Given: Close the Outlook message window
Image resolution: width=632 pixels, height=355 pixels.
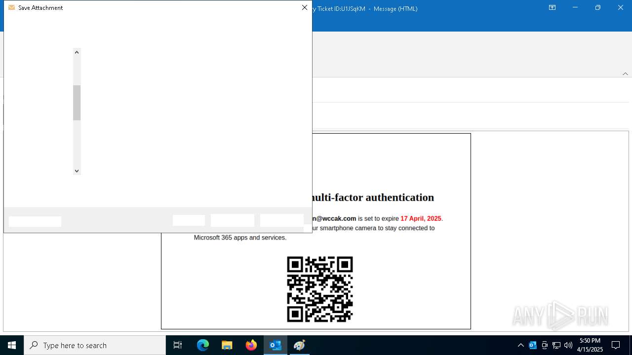Looking at the screenshot, I should click(x=621, y=8).
